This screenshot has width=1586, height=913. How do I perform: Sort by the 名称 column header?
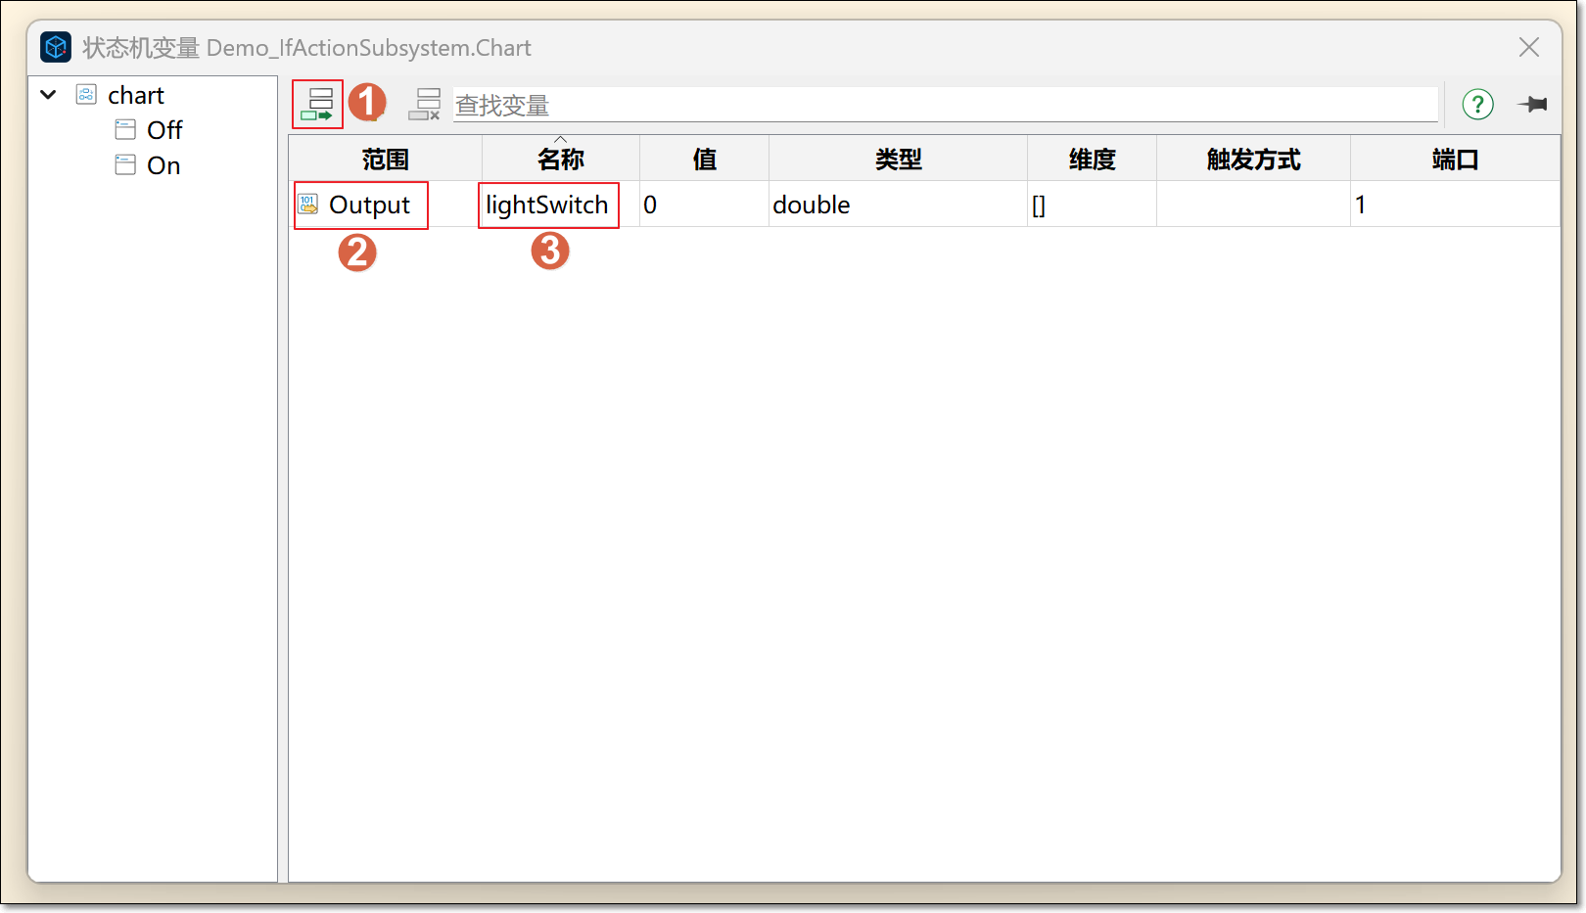pyautogui.click(x=560, y=160)
